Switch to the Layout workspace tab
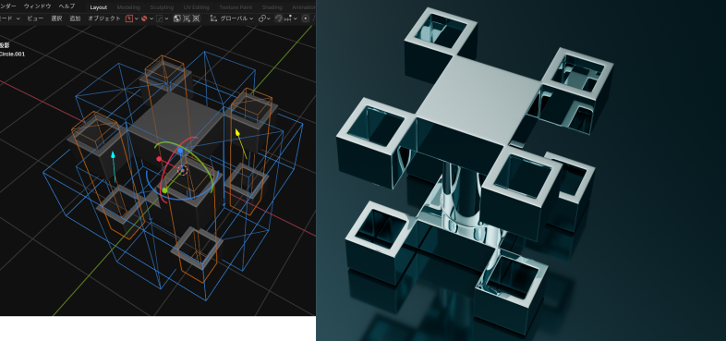Viewport: 726px width, 341px height. tap(99, 7)
